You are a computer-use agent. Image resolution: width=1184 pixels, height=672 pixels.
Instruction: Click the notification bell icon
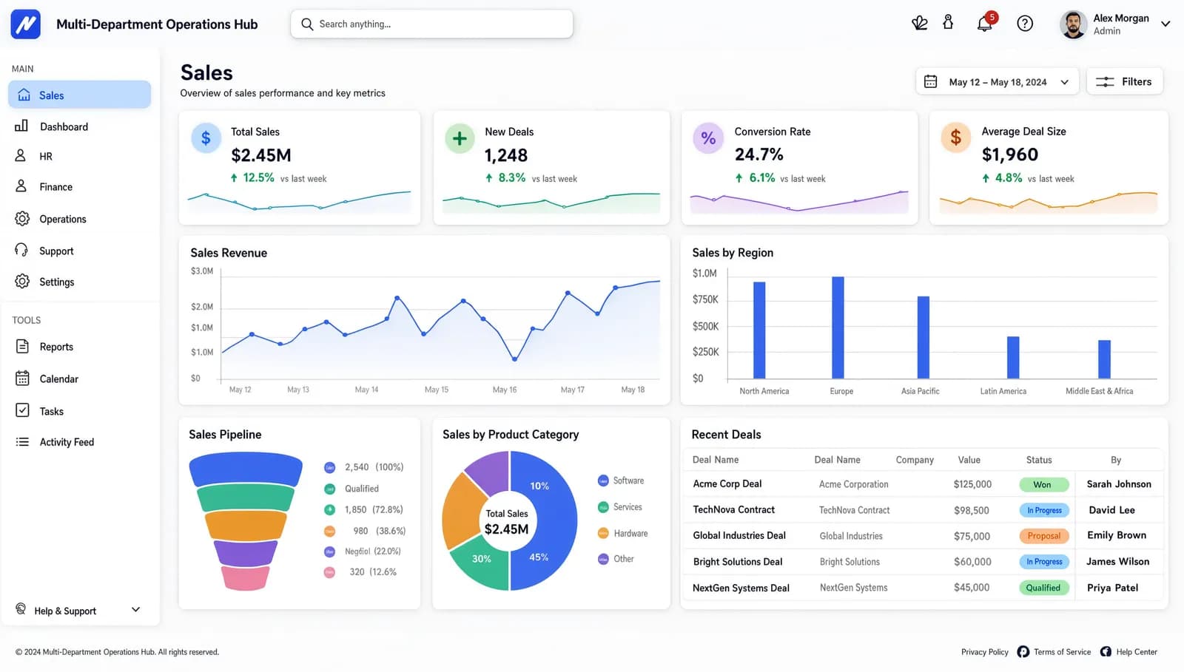coord(985,24)
